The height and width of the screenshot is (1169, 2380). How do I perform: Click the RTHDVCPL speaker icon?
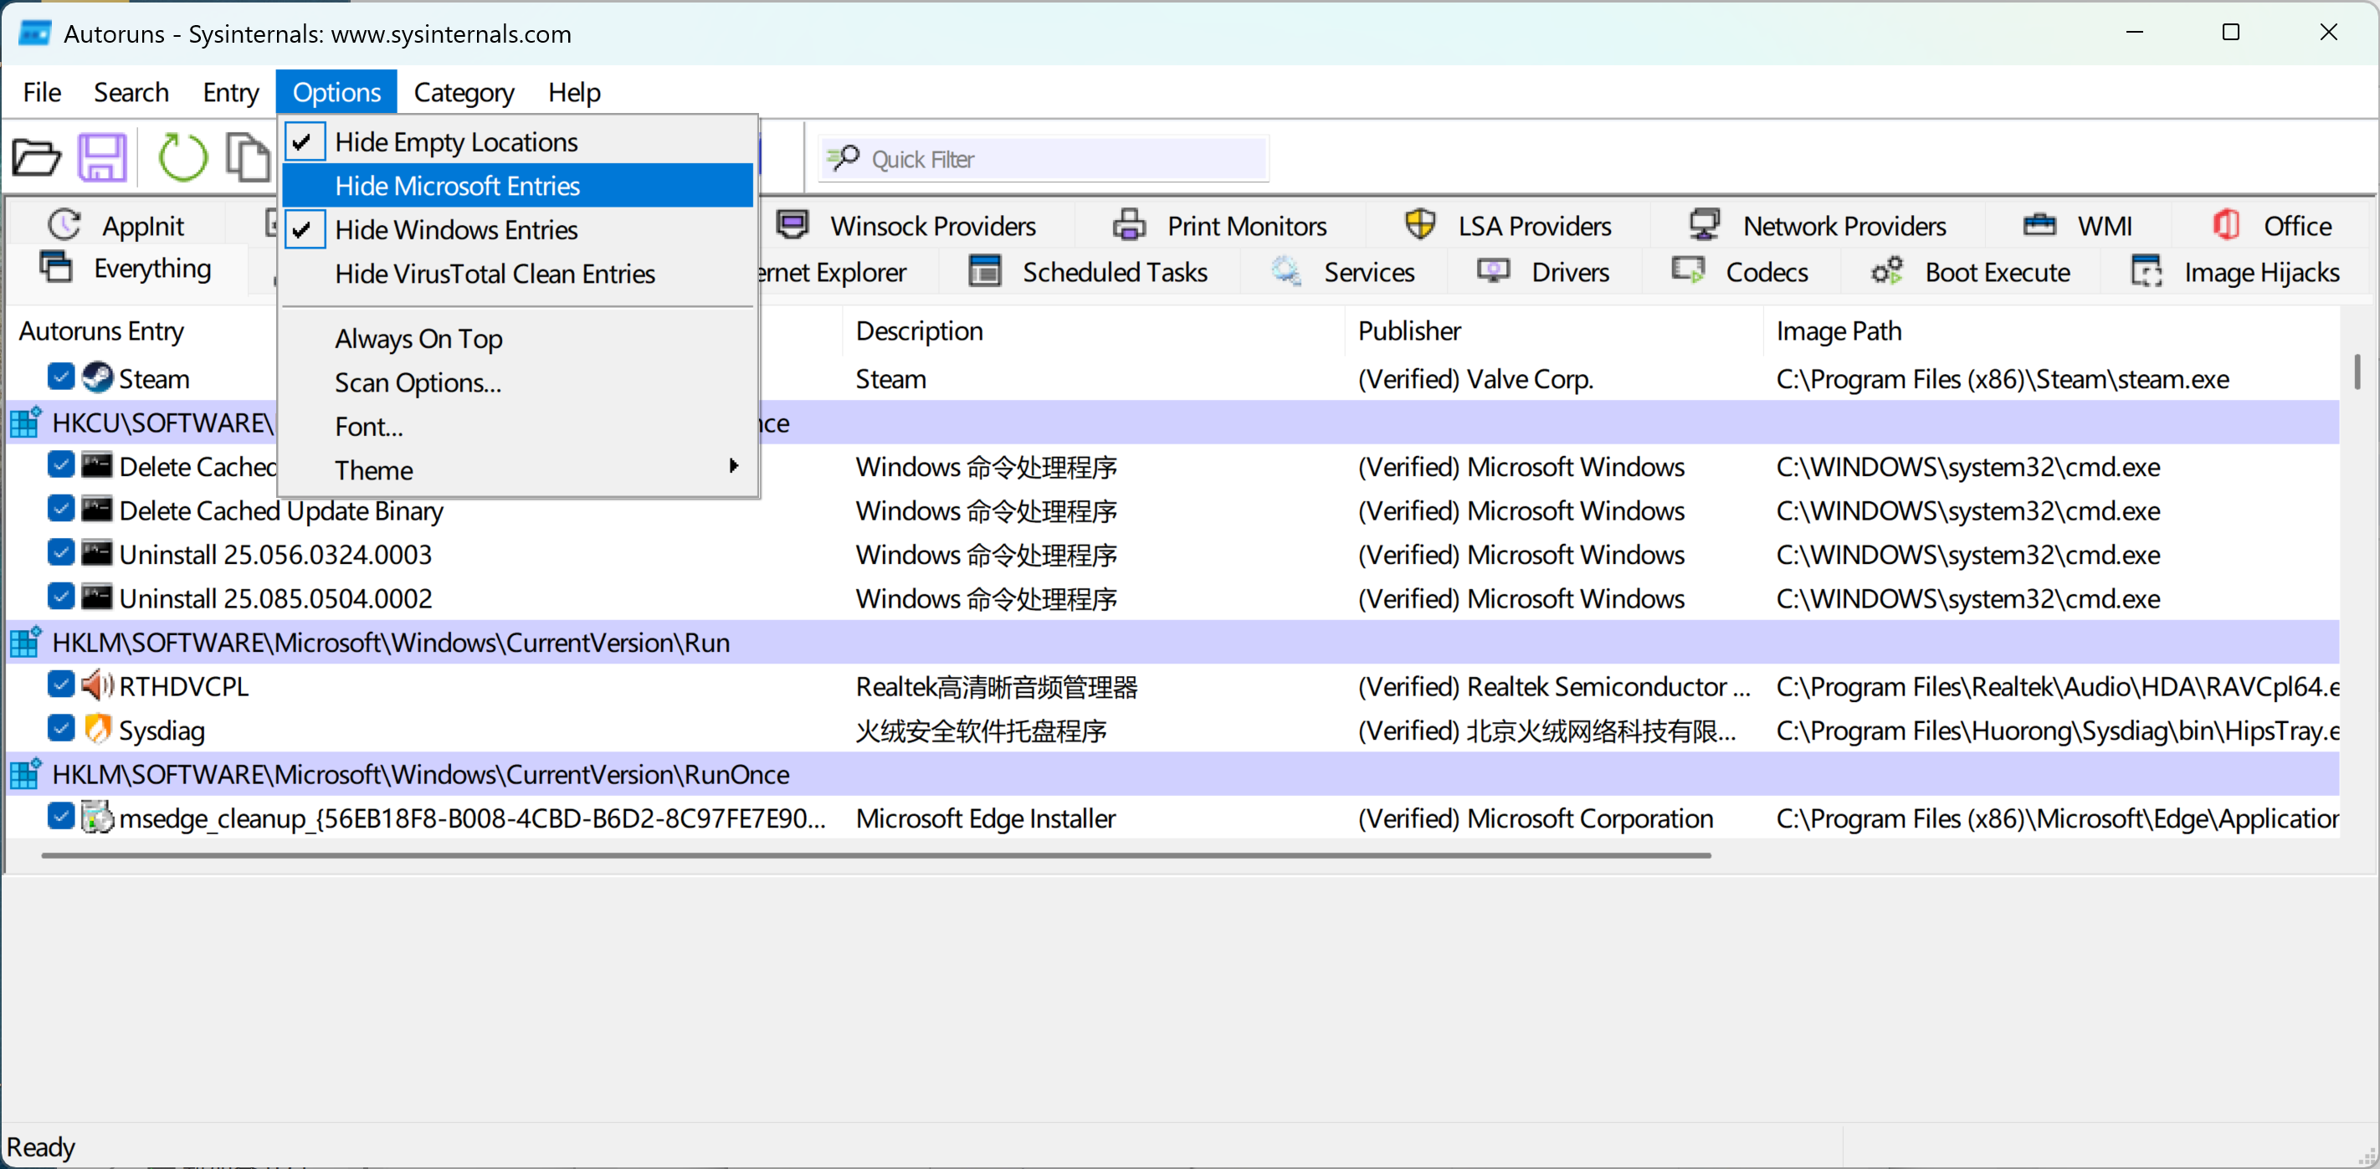(97, 685)
